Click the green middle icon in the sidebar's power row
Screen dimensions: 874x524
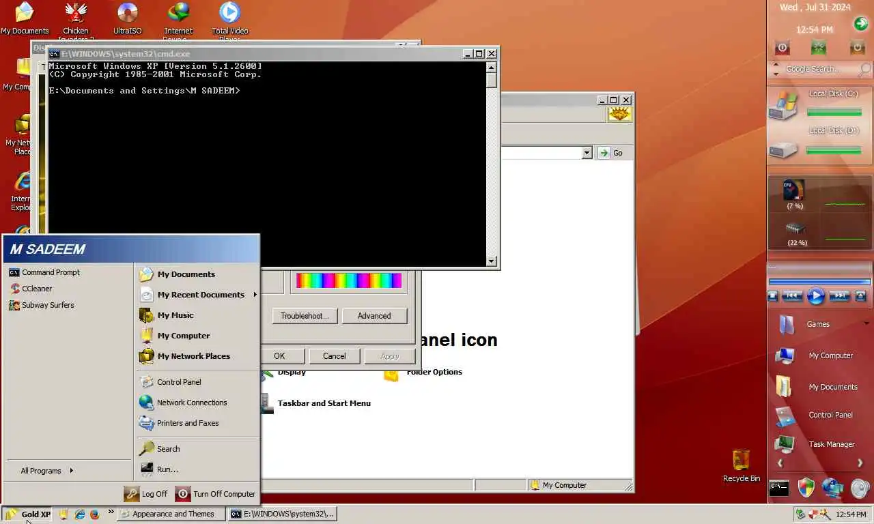pos(819,48)
